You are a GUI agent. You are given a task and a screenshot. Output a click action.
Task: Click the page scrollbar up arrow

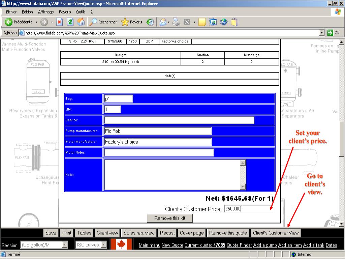342,42
